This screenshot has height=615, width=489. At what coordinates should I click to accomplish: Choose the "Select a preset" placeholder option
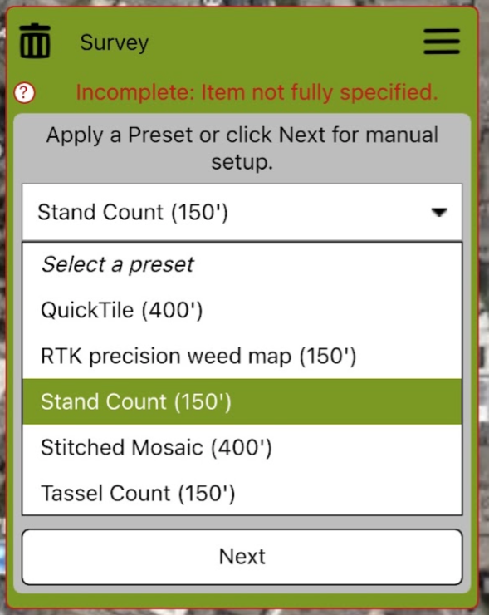242,264
